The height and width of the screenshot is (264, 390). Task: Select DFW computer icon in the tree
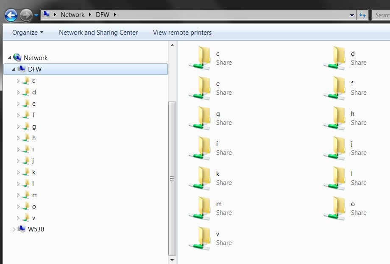[21, 69]
